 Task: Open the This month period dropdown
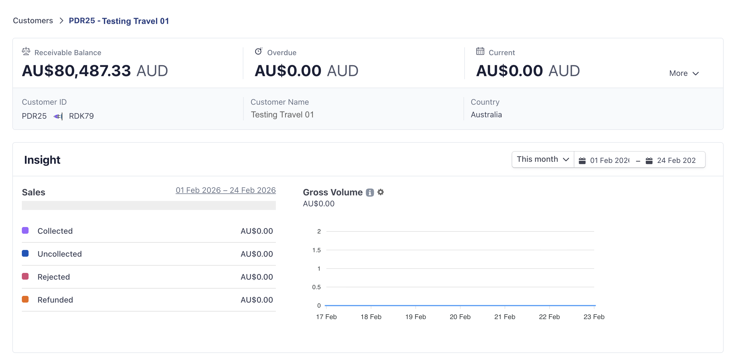[542, 159]
